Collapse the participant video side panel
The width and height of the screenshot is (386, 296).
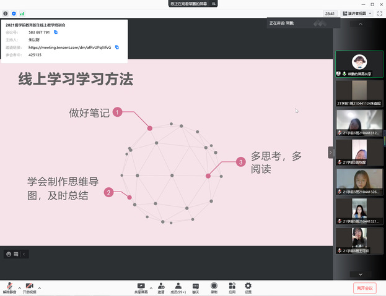(x=331, y=152)
